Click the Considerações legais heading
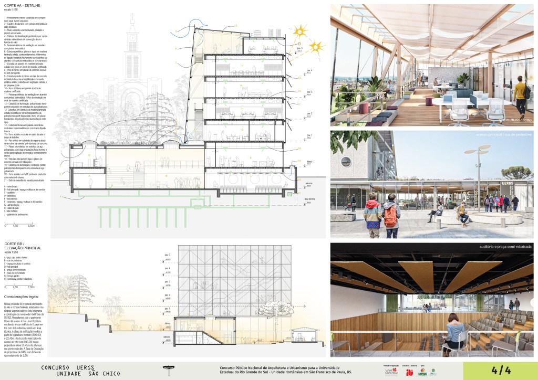Image resolution: width=538 pixels, height=380 pixels. pos(23,297)
